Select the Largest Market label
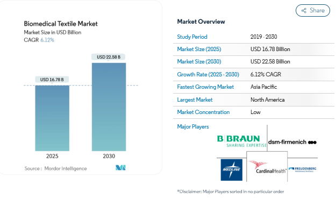The width and height of the screenshot is (336, 199). point(195,99)
